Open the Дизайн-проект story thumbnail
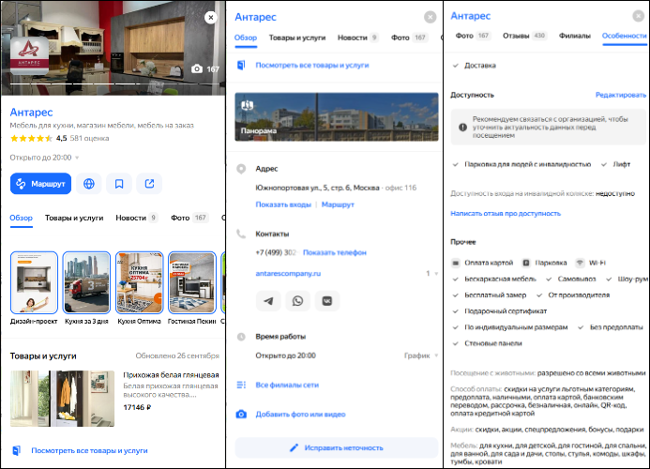Screen dimensions: 650x469 34,282
